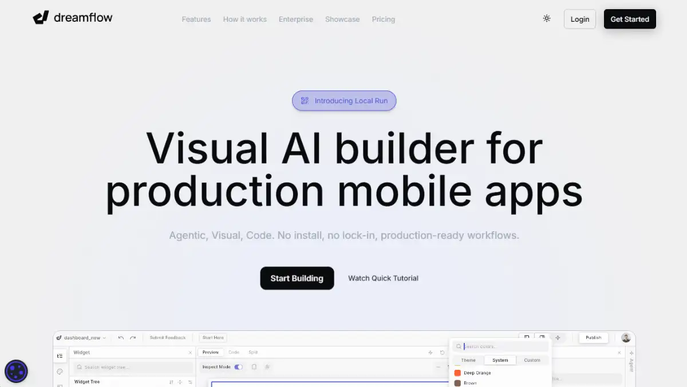
Task: Click the Widget Tree heading
Action: pyautogui.click(x=87, y=382)
